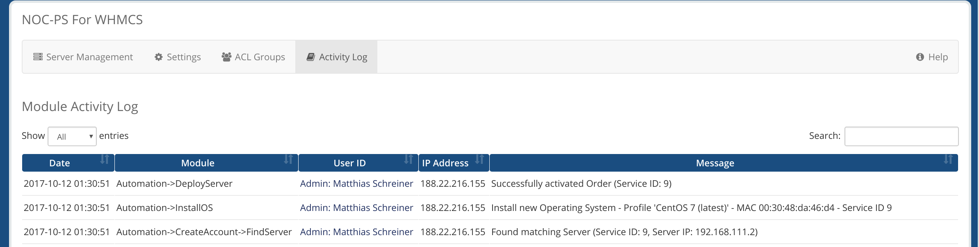
Task: Click the Server Management list icon
Action: [x=38, y=57]
